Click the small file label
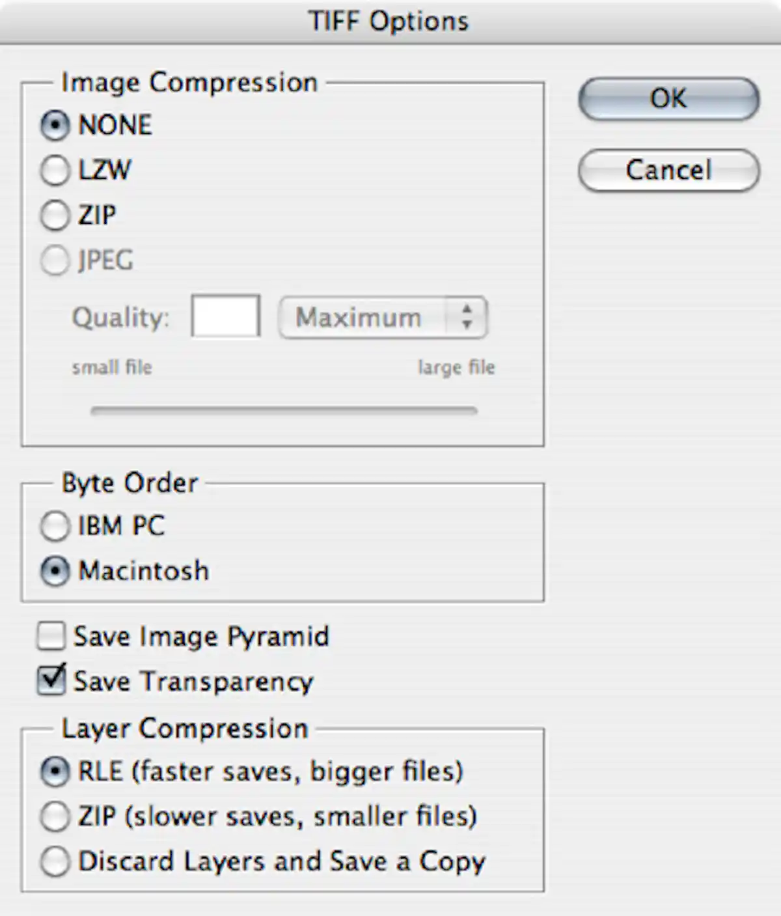This screenshot has height=916, width=781. point(112,367)
